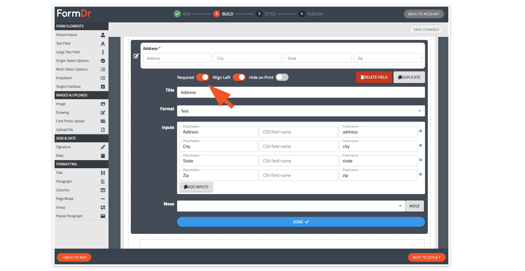Expand the Move destination dropdown
This screenshot has width=525, height=271.
point(291,206)
